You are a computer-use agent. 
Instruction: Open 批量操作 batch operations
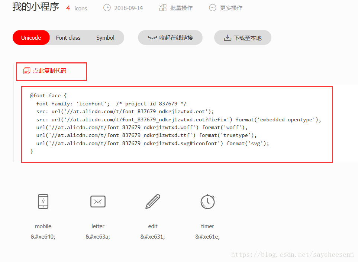tap(181, 8)
